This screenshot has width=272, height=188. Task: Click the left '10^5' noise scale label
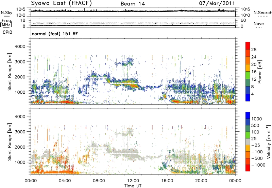[21, 10]
